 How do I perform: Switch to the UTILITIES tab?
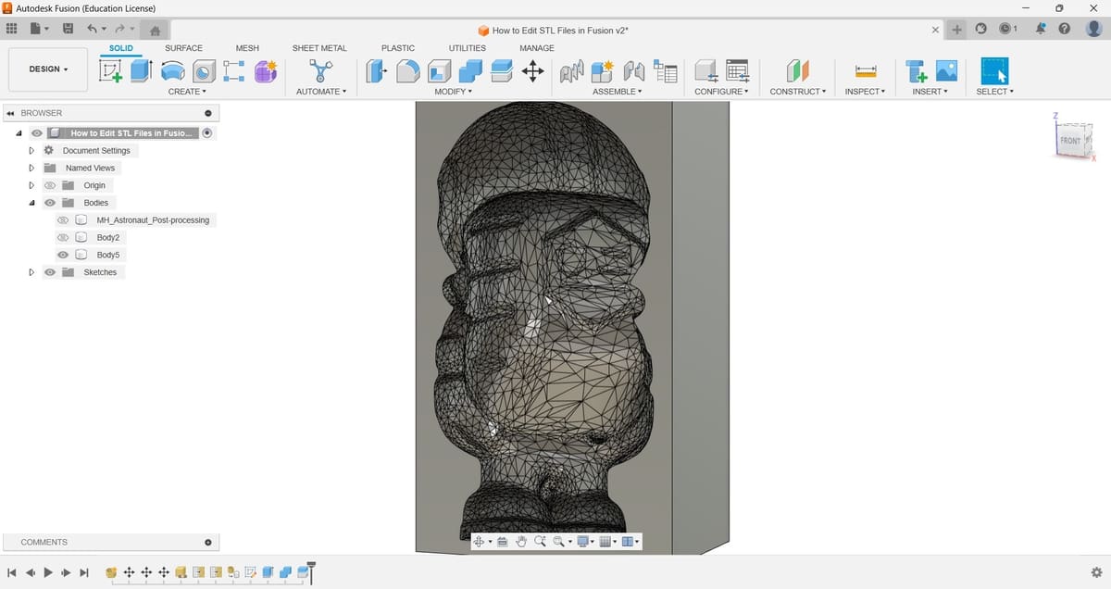[x=468, y=48]
